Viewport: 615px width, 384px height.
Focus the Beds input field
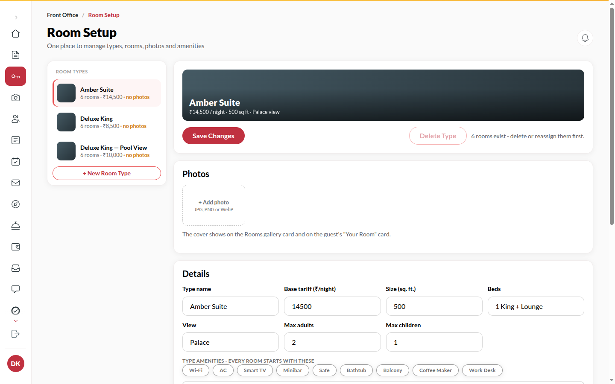click(x=536, y=306)
